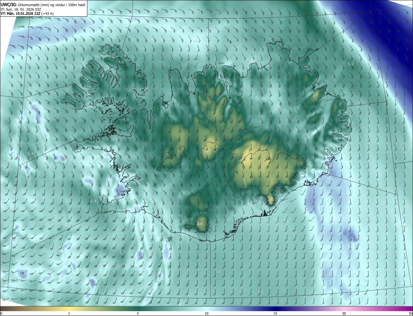Click the 50 tick label on the color scale
413x316 pixels.
pyautogui.click(x=410, y=314)
